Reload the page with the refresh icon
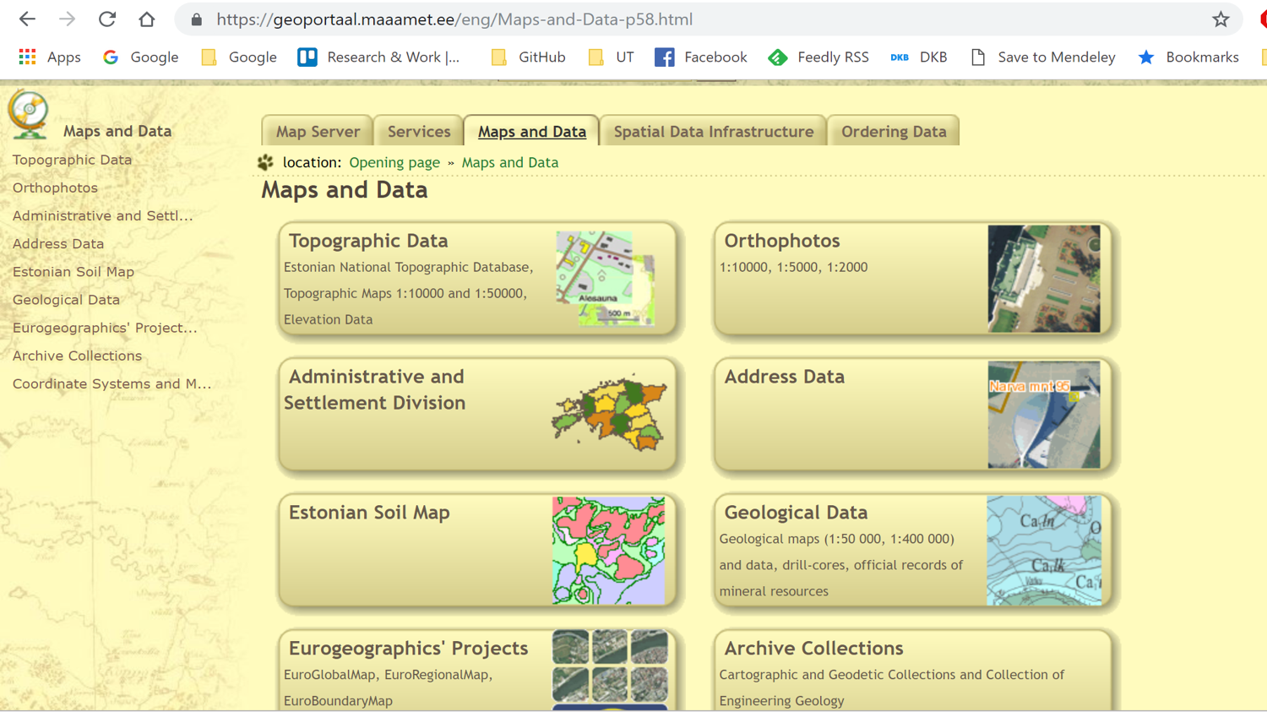1267x712 pixels. coord(107,19)
